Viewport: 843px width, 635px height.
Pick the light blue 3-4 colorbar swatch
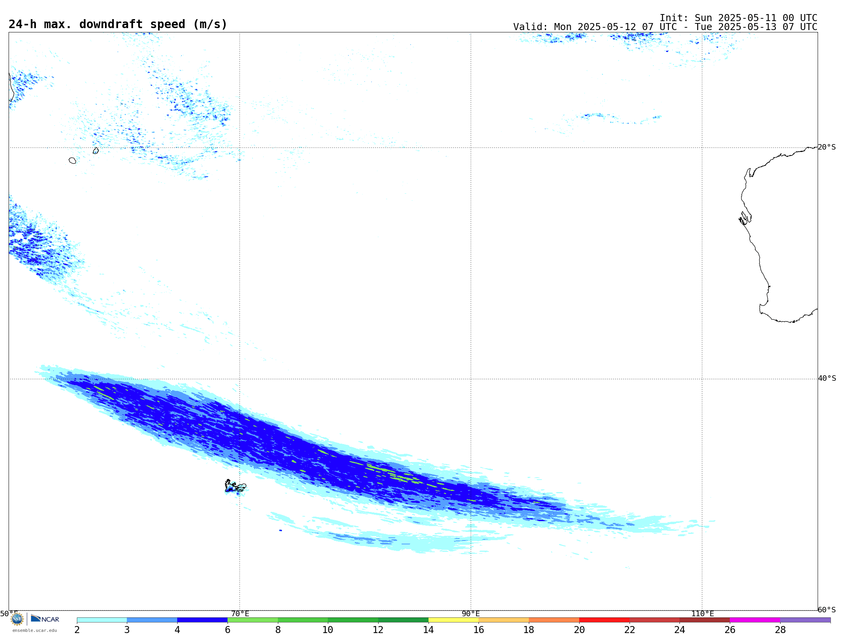click(152, 620)
